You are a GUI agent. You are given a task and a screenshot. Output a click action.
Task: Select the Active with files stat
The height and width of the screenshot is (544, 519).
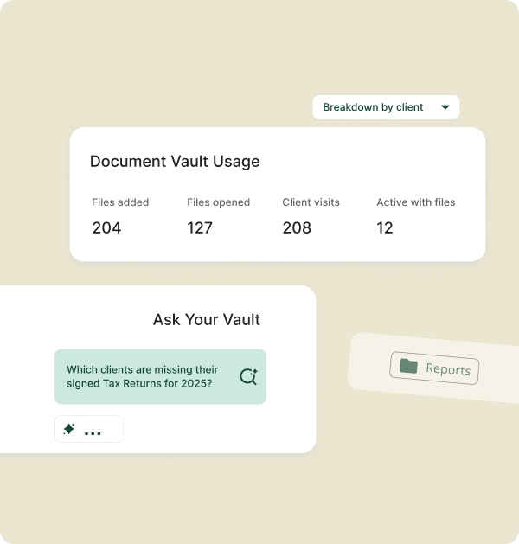point(415,202)
